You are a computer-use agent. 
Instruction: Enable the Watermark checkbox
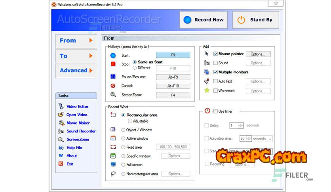(x=215, y=91)
